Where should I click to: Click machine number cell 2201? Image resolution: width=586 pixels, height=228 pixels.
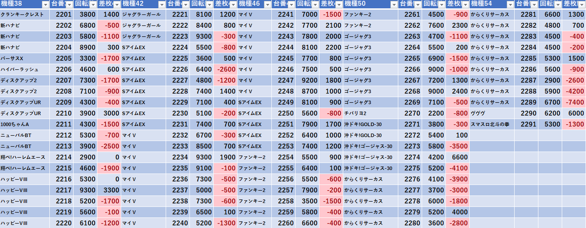click(62, 14)
